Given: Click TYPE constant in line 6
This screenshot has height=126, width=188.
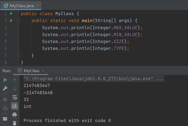Looking at the screenshot, I should coord(119,48).
